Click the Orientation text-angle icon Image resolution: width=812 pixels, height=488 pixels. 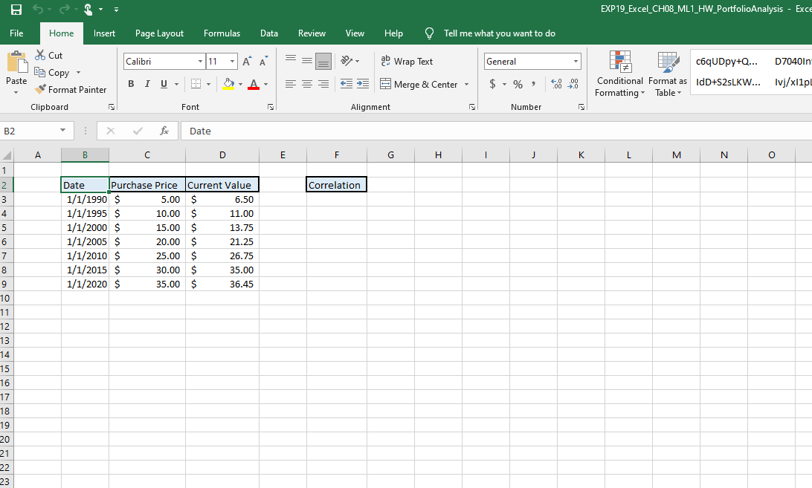(x=347, y=61)
